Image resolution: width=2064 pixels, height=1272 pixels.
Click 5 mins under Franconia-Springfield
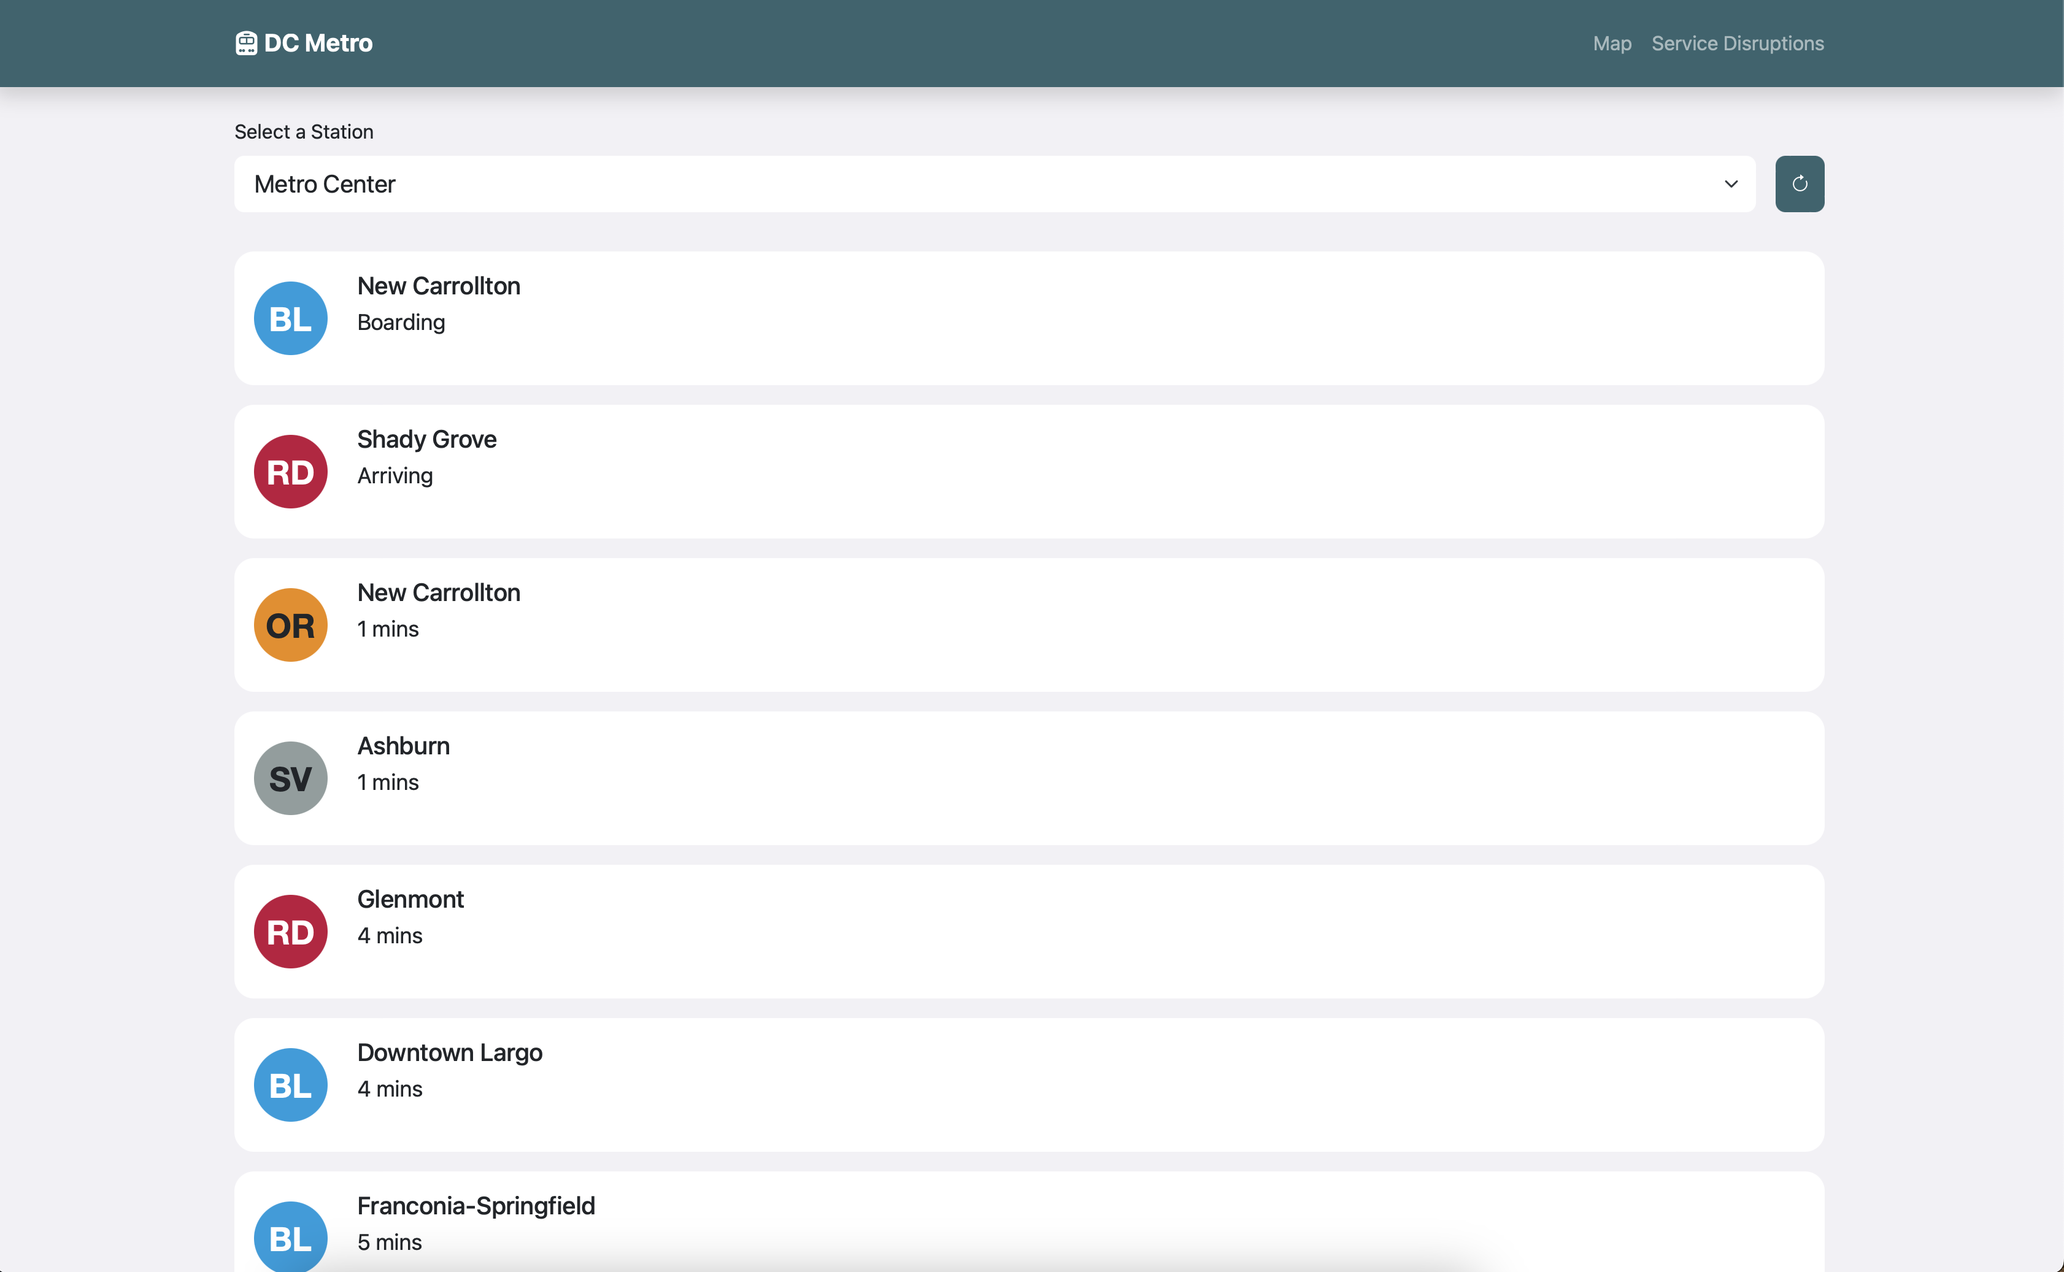coord(390,1242)
